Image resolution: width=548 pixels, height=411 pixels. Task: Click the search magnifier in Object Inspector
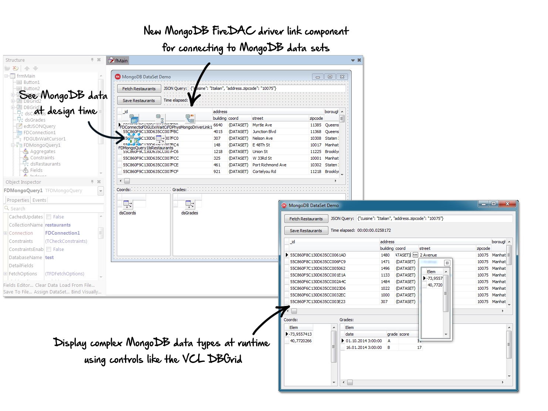[x=7, y=208]
